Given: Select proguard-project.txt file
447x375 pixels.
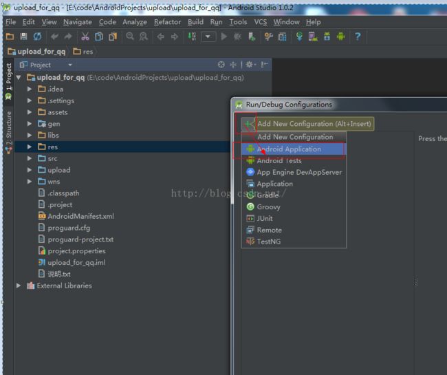Looking at the screenshot, I should (x=76, y=239).
